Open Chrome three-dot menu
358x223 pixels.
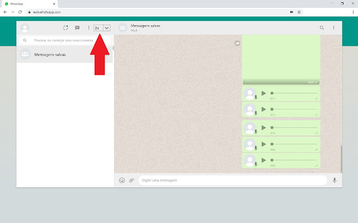[353, 12]
